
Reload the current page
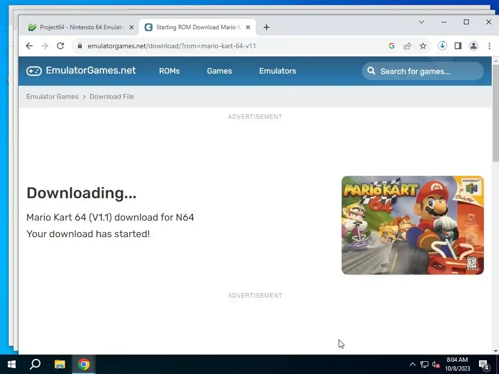pyautogui.click(x=60, y=46)
